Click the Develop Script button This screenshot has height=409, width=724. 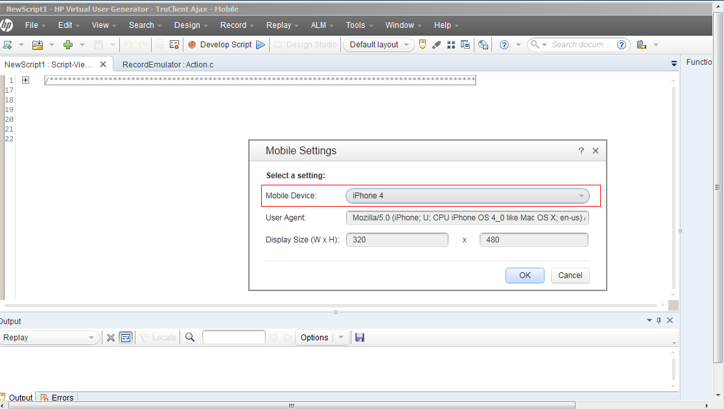click(x=226, y=45)
